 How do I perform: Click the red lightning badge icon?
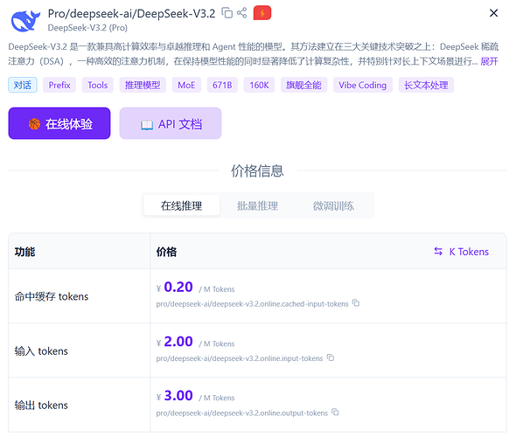click(x=262, y=13)
